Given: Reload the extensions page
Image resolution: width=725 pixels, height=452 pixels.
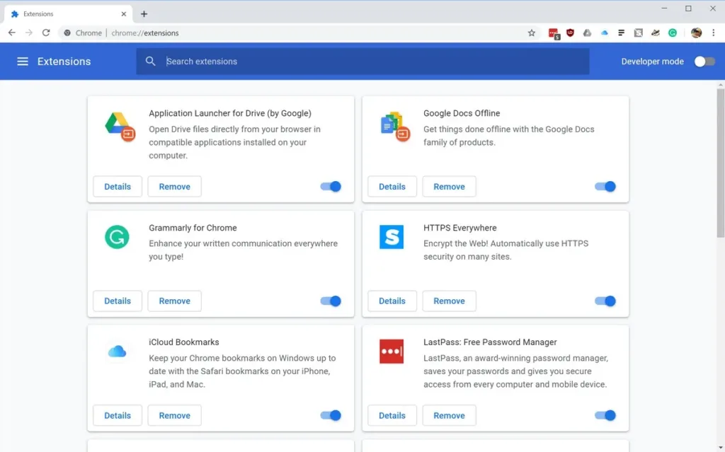Looking at the screenshot, I should (46, 33).
